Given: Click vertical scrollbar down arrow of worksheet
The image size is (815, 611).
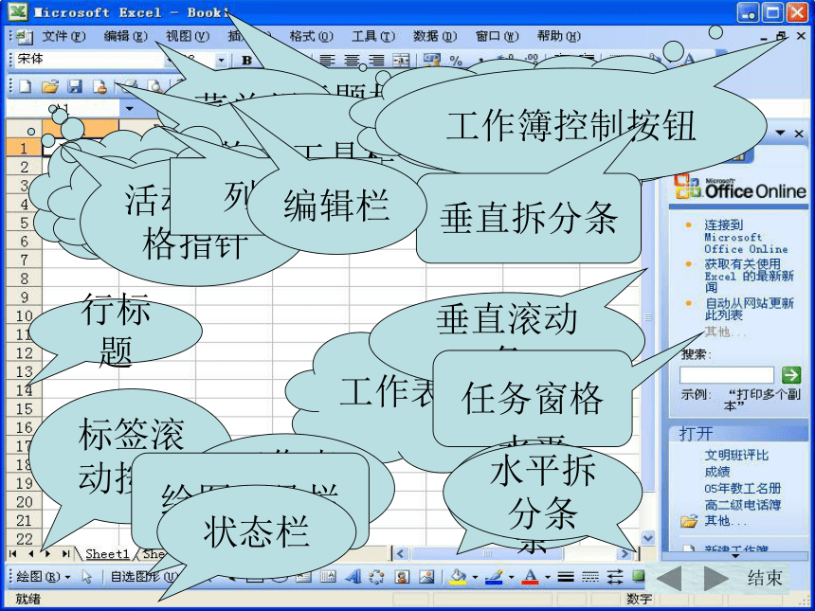Looking at the screenshot, I should tap(647, 538).
